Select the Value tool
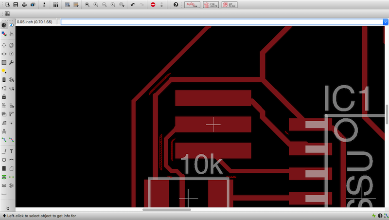 tap(11, 106)
